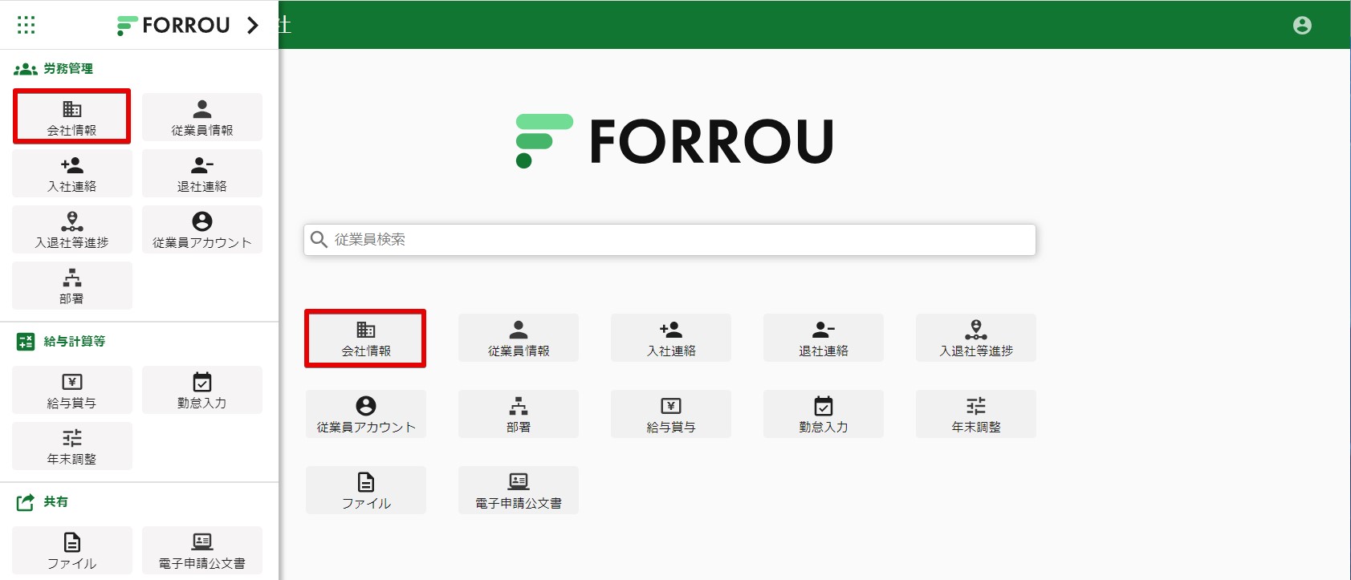Image resolution: width=1351 pixels, height=580 pixels.
Task: Open 電子申請公文書 in the sidebar
Action: tap(202, 550)
